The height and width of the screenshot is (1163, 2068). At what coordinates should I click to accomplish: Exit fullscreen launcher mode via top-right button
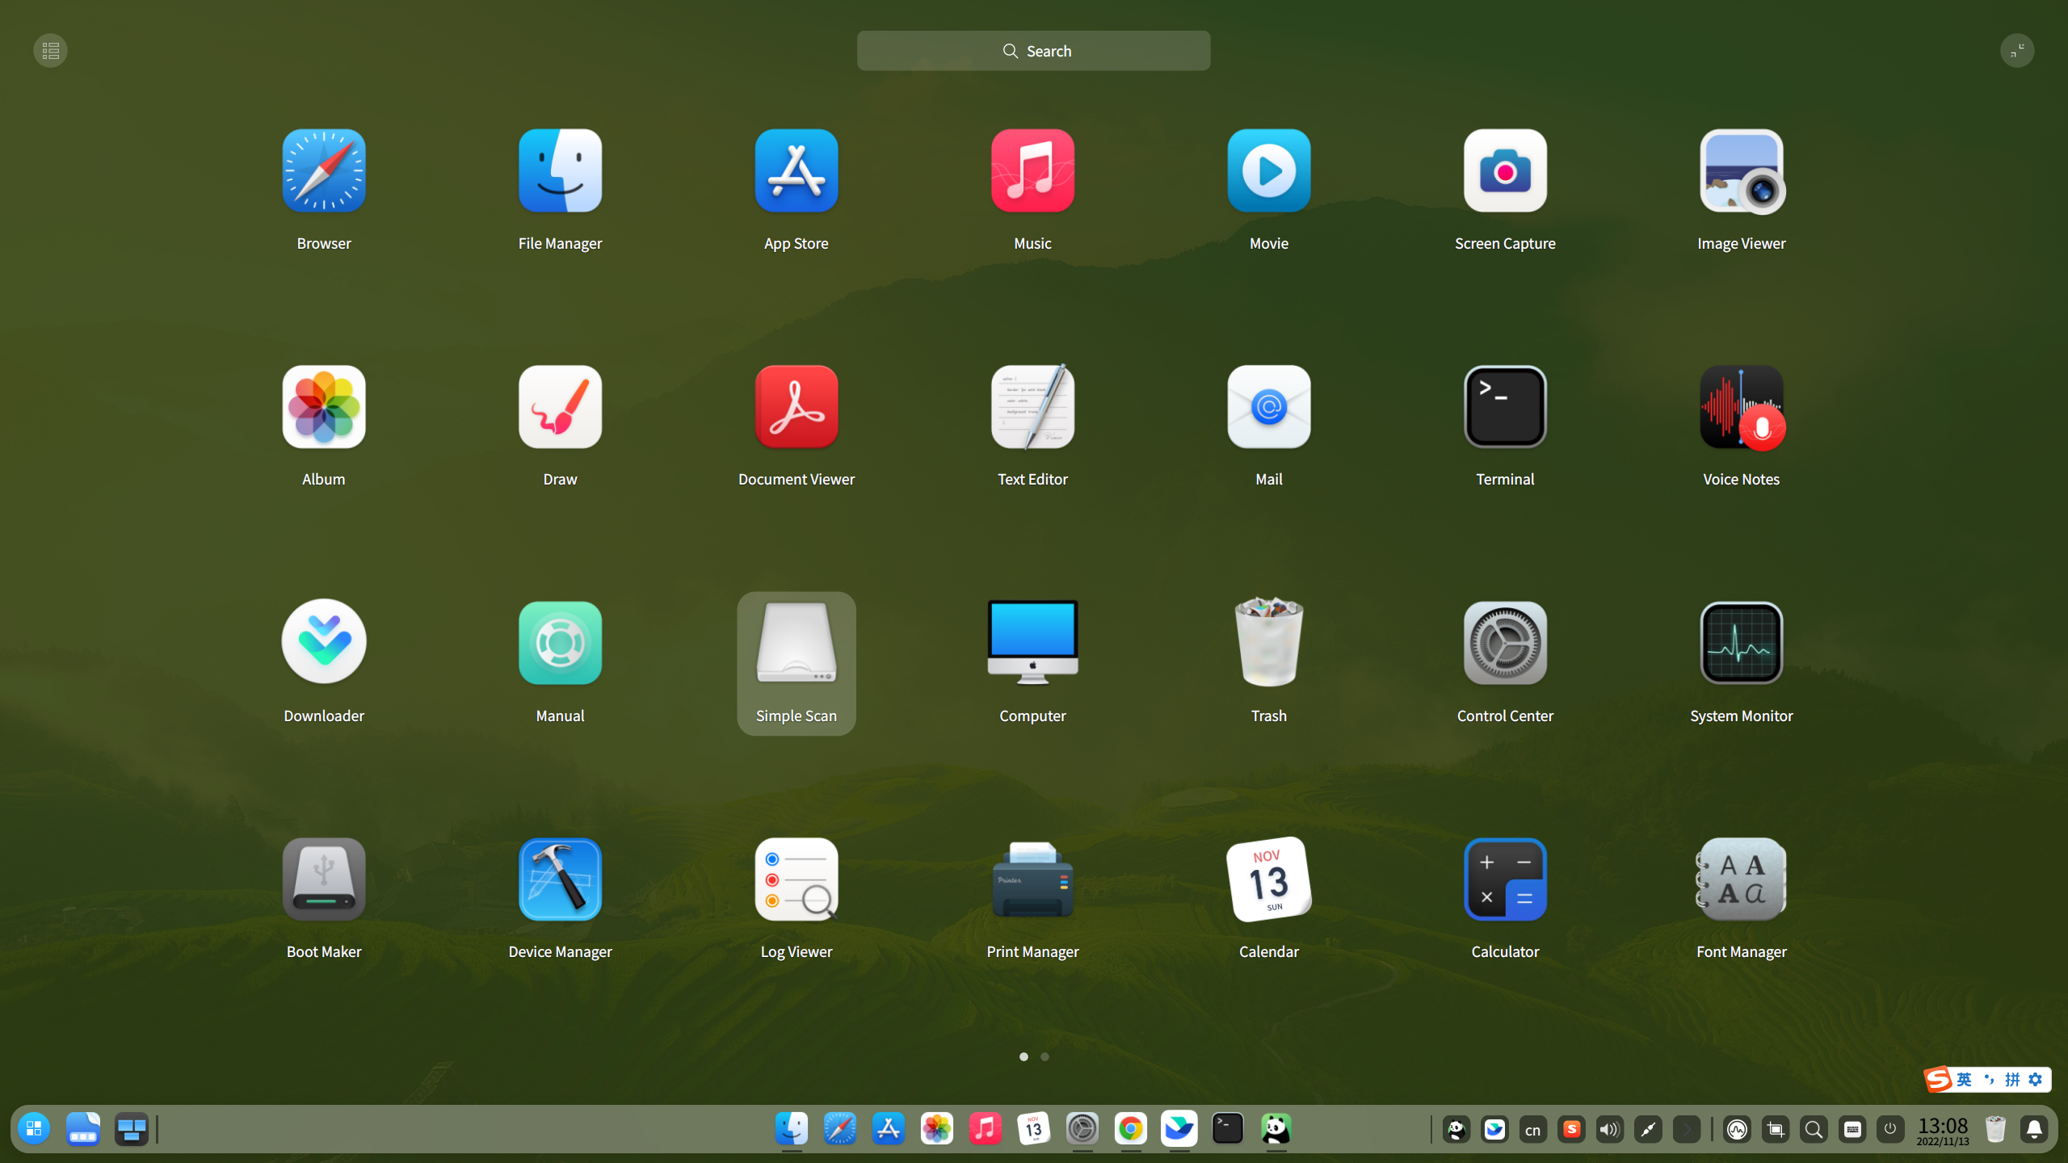pos(2016,51)
